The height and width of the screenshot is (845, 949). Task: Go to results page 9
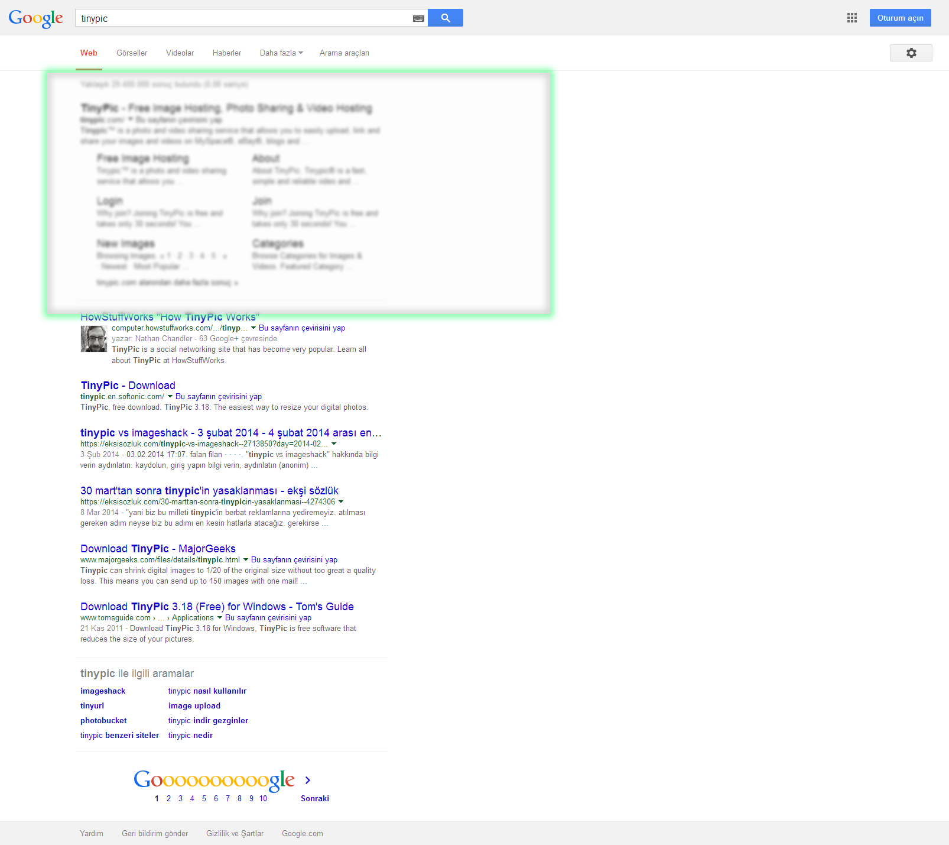pyautogui.click(x=251, y=798)
